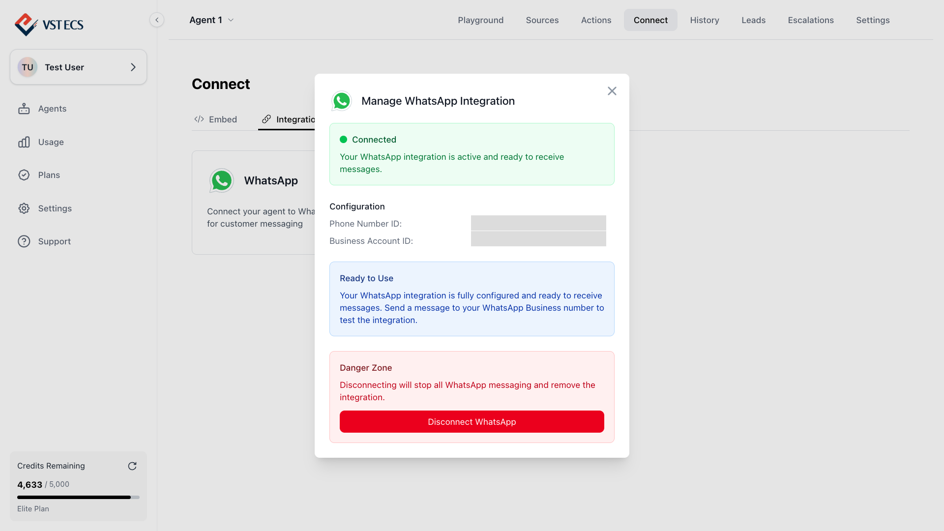
Task: Click the Disconnect WhatsApp button
Action: 472,422
